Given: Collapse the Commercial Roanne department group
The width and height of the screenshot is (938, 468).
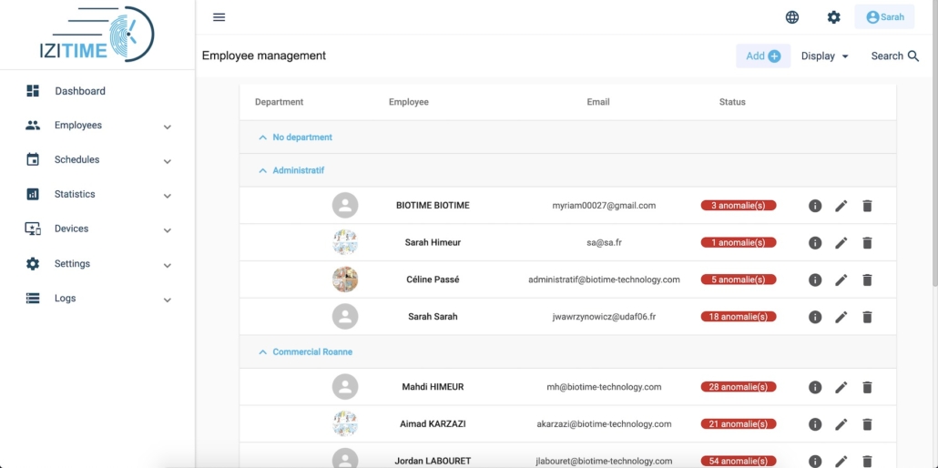Looking at the screenshot, I should click(262, 351).
